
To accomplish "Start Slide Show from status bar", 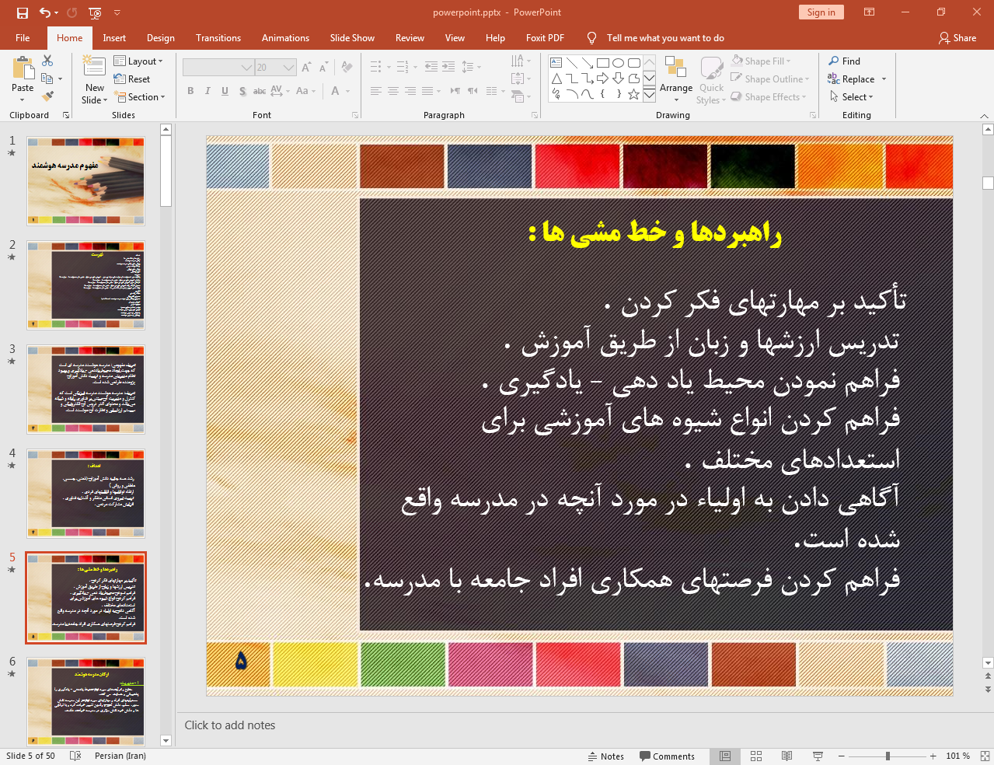I will (818, 756).
